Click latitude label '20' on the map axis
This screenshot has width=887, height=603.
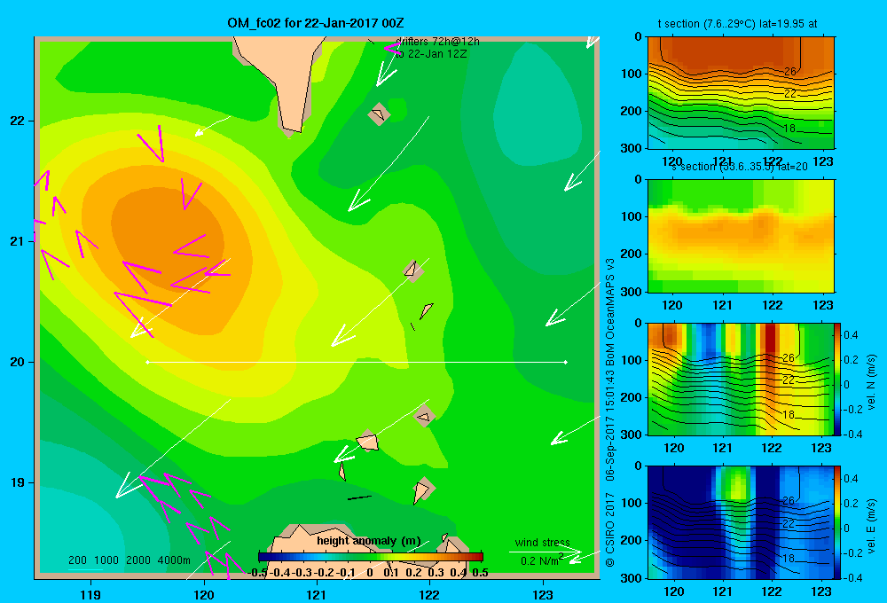click(x=17, y=362)
